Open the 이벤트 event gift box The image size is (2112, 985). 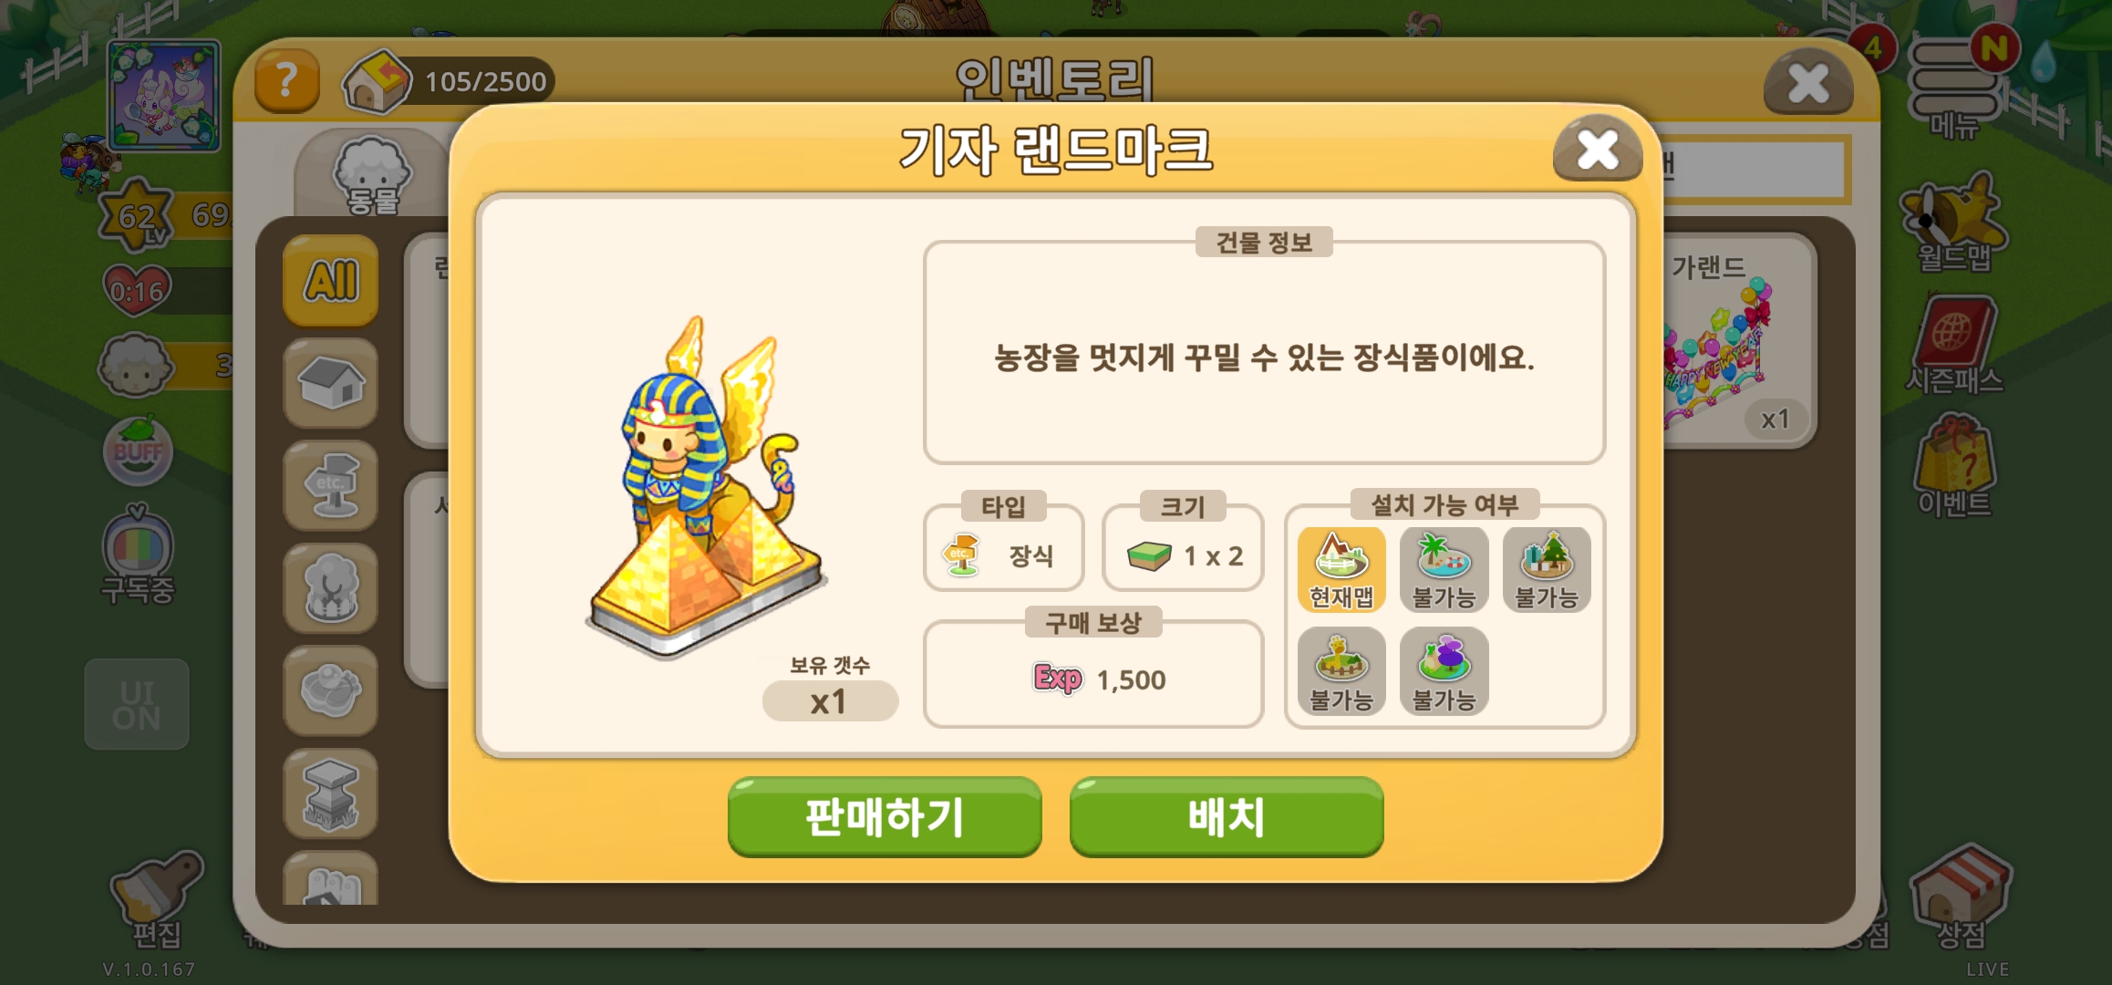click(1953, 465)
